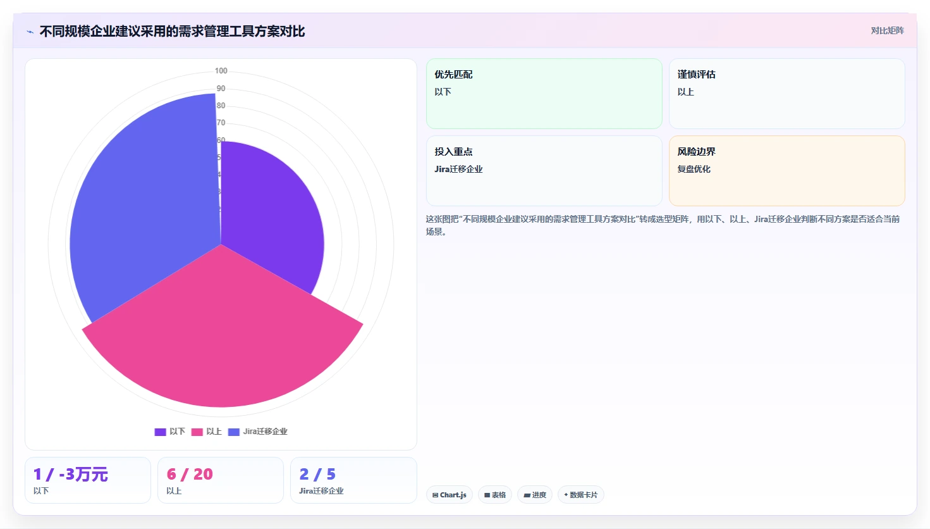Click the 90 axis tick label

coord(221,89)
